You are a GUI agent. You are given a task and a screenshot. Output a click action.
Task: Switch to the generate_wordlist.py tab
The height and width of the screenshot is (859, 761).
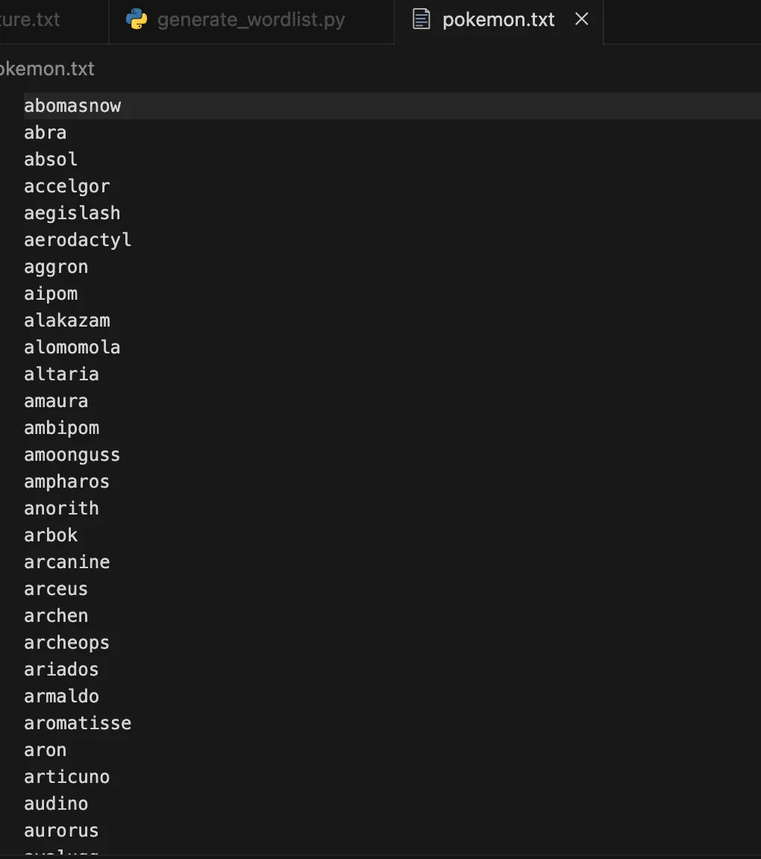251,22
